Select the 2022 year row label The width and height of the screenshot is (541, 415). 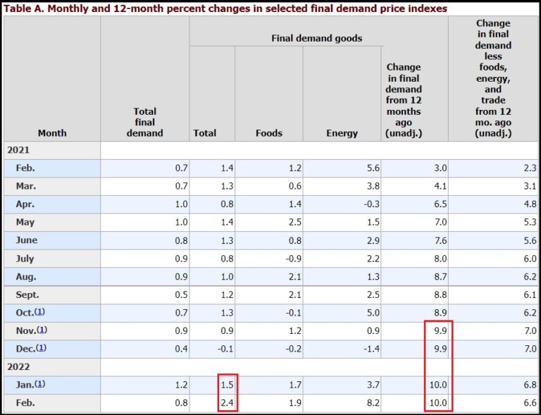pos(18,366)
